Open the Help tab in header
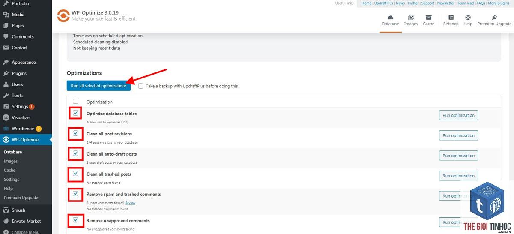514x234 pixels. coord(468,20)
